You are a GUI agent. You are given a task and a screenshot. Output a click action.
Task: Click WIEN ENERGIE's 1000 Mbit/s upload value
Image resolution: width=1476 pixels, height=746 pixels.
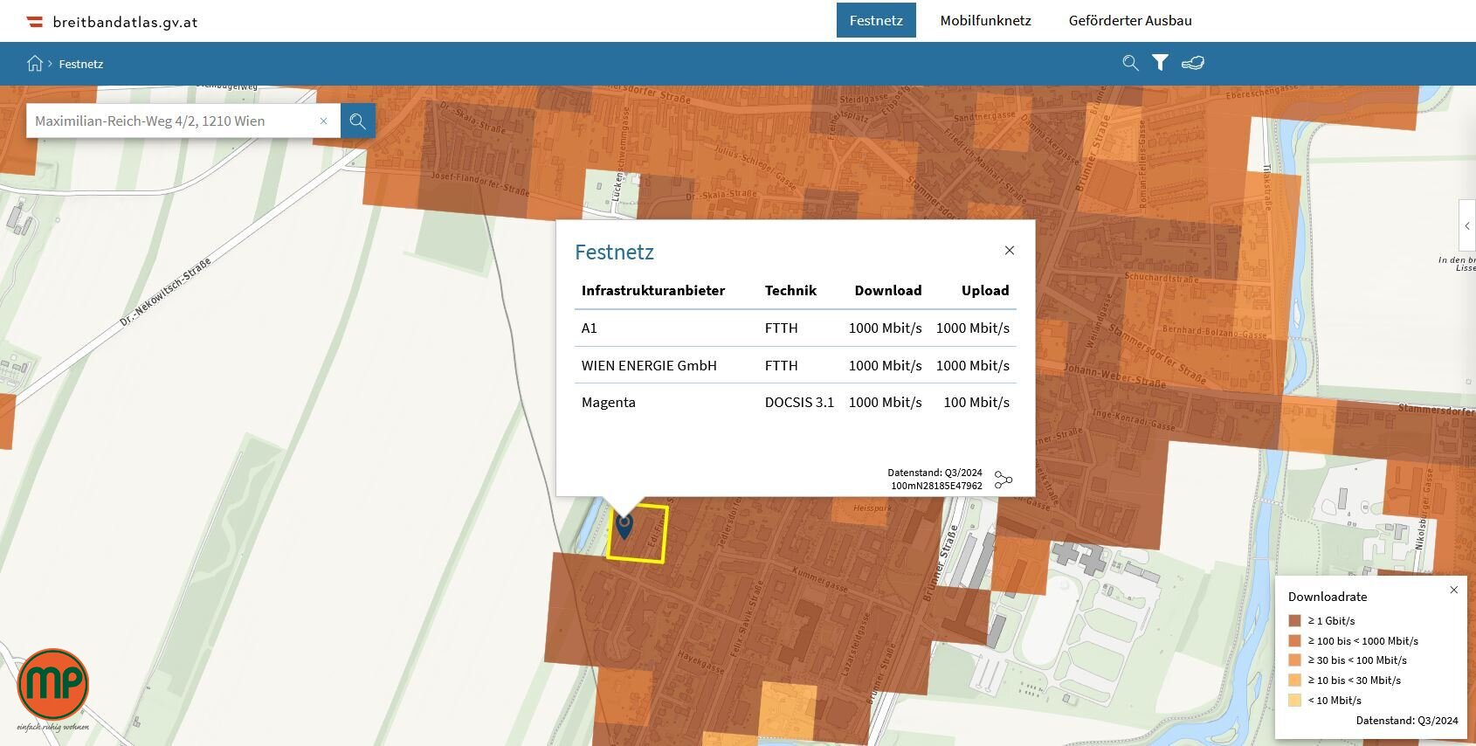coord(973,365)
